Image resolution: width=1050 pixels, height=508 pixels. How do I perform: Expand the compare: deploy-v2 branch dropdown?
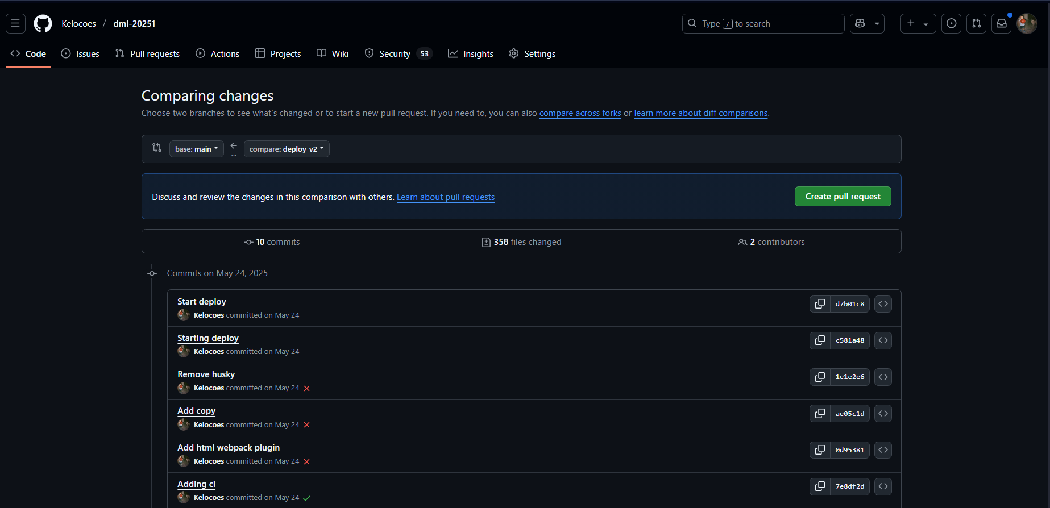[287, 149]
